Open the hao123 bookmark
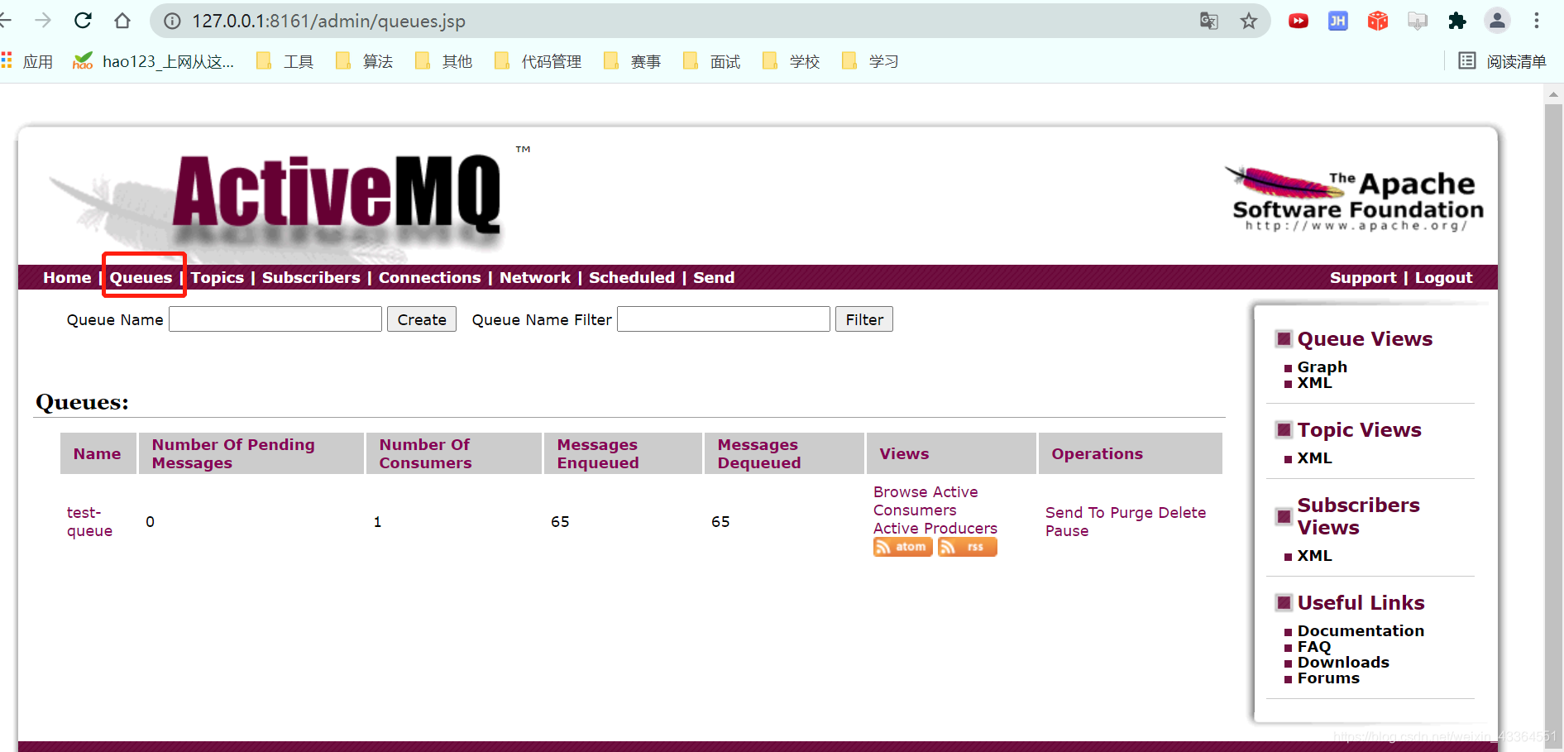The height and width of the screenshot is (752, 1564). pyautogui.click(x=153, y=61)
